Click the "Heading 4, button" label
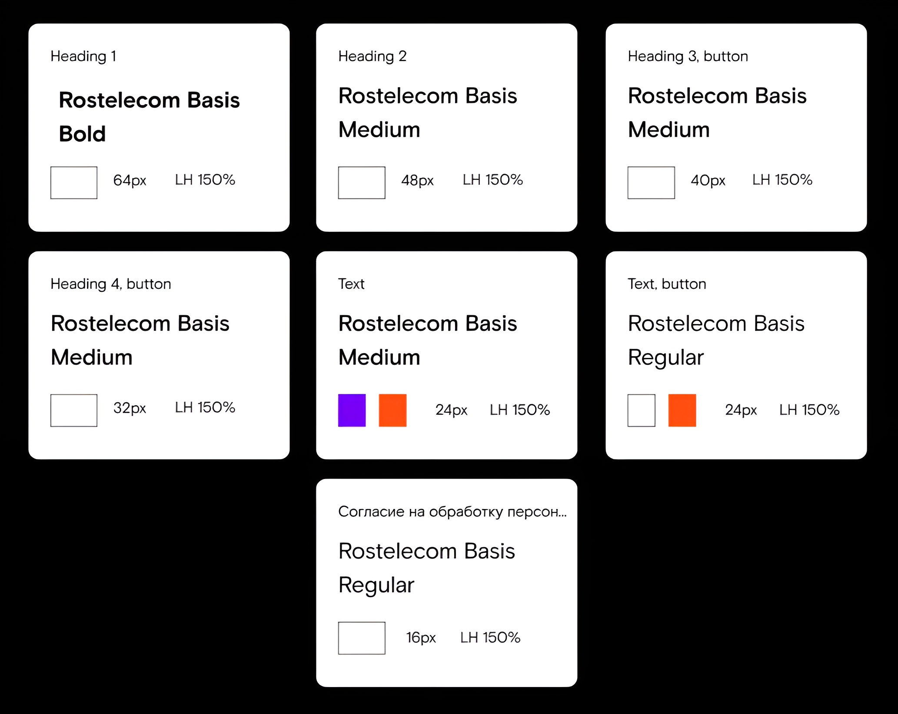The width and height of the screenshot is (898, 714). [x=111, y=284]
